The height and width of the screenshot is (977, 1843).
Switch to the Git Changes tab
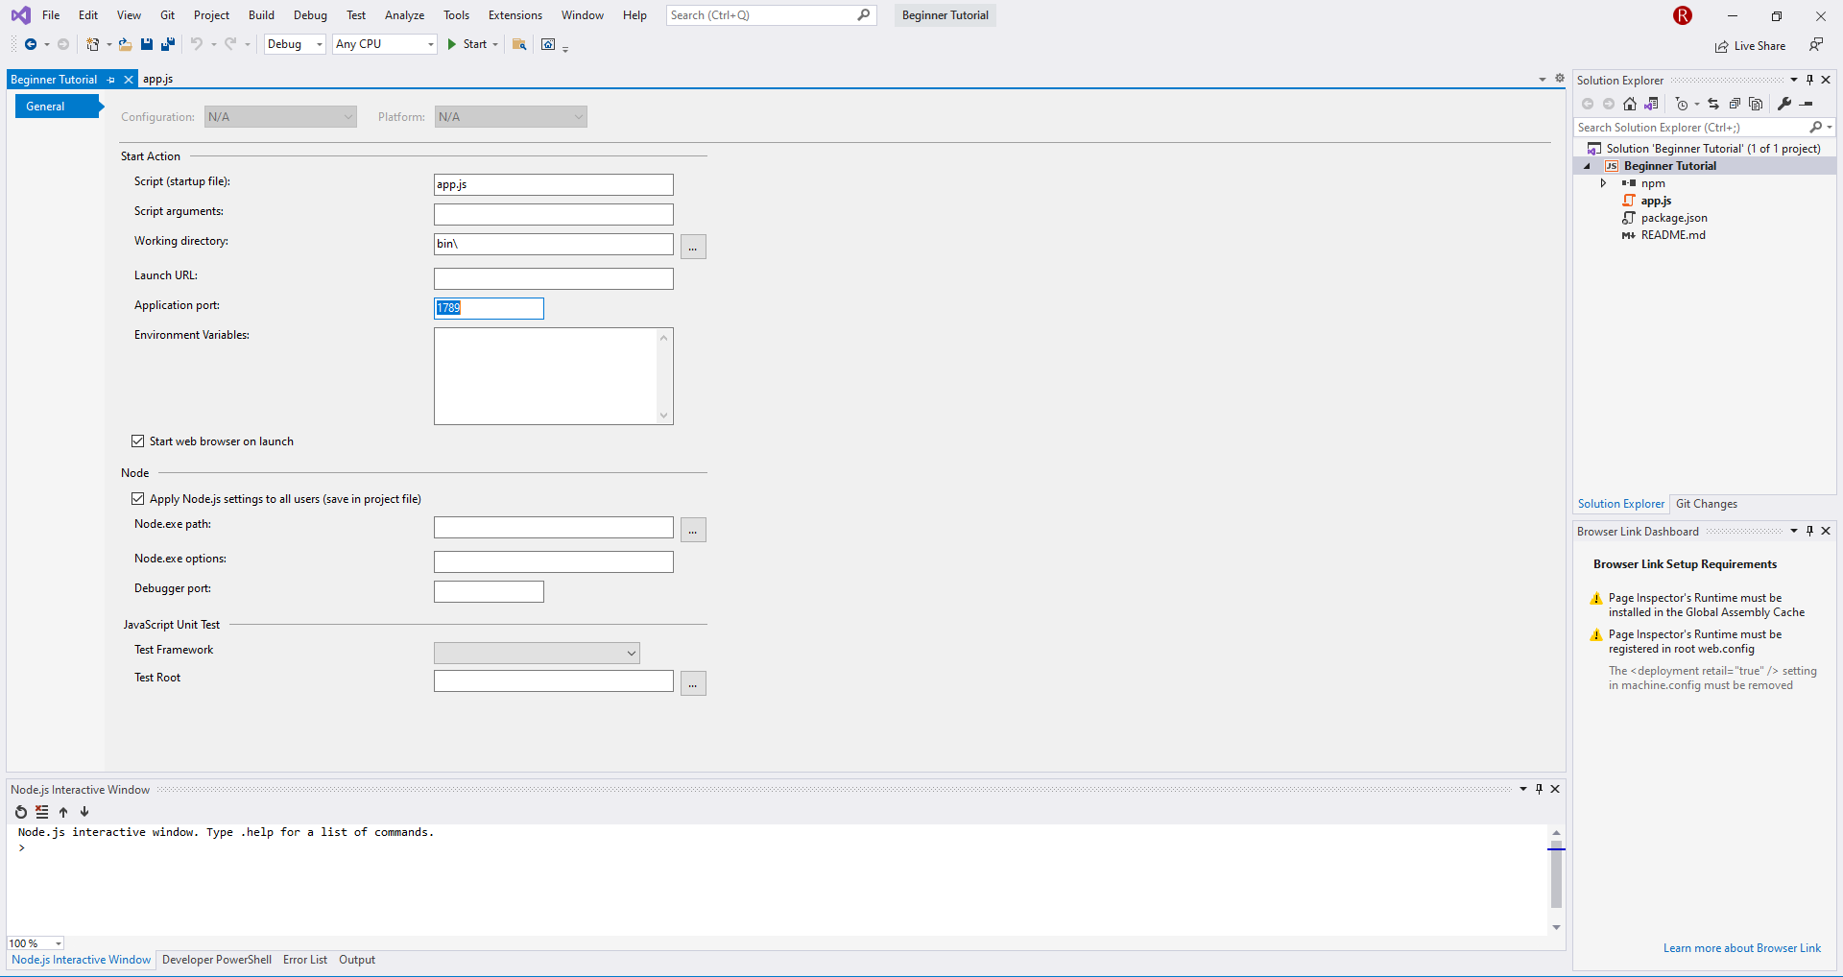1707,504
